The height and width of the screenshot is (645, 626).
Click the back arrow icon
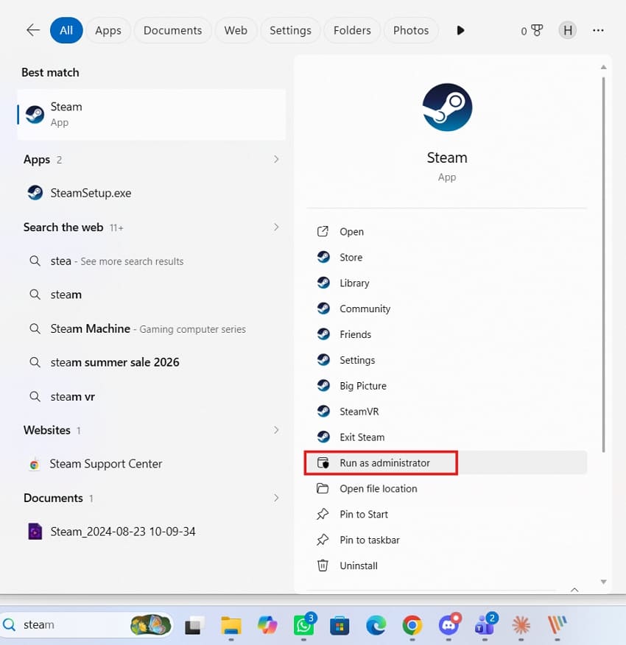pyautogui.click(x=33, y=30)
